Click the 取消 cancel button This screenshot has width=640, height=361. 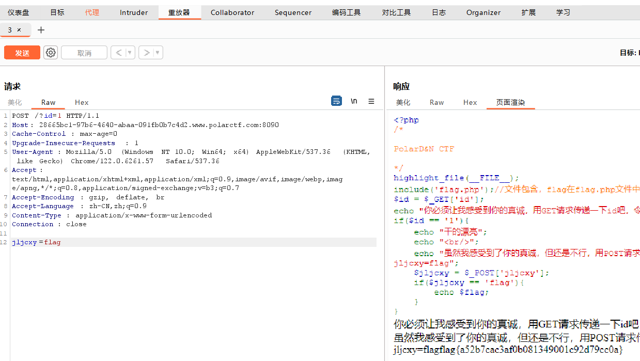[84, 53]
